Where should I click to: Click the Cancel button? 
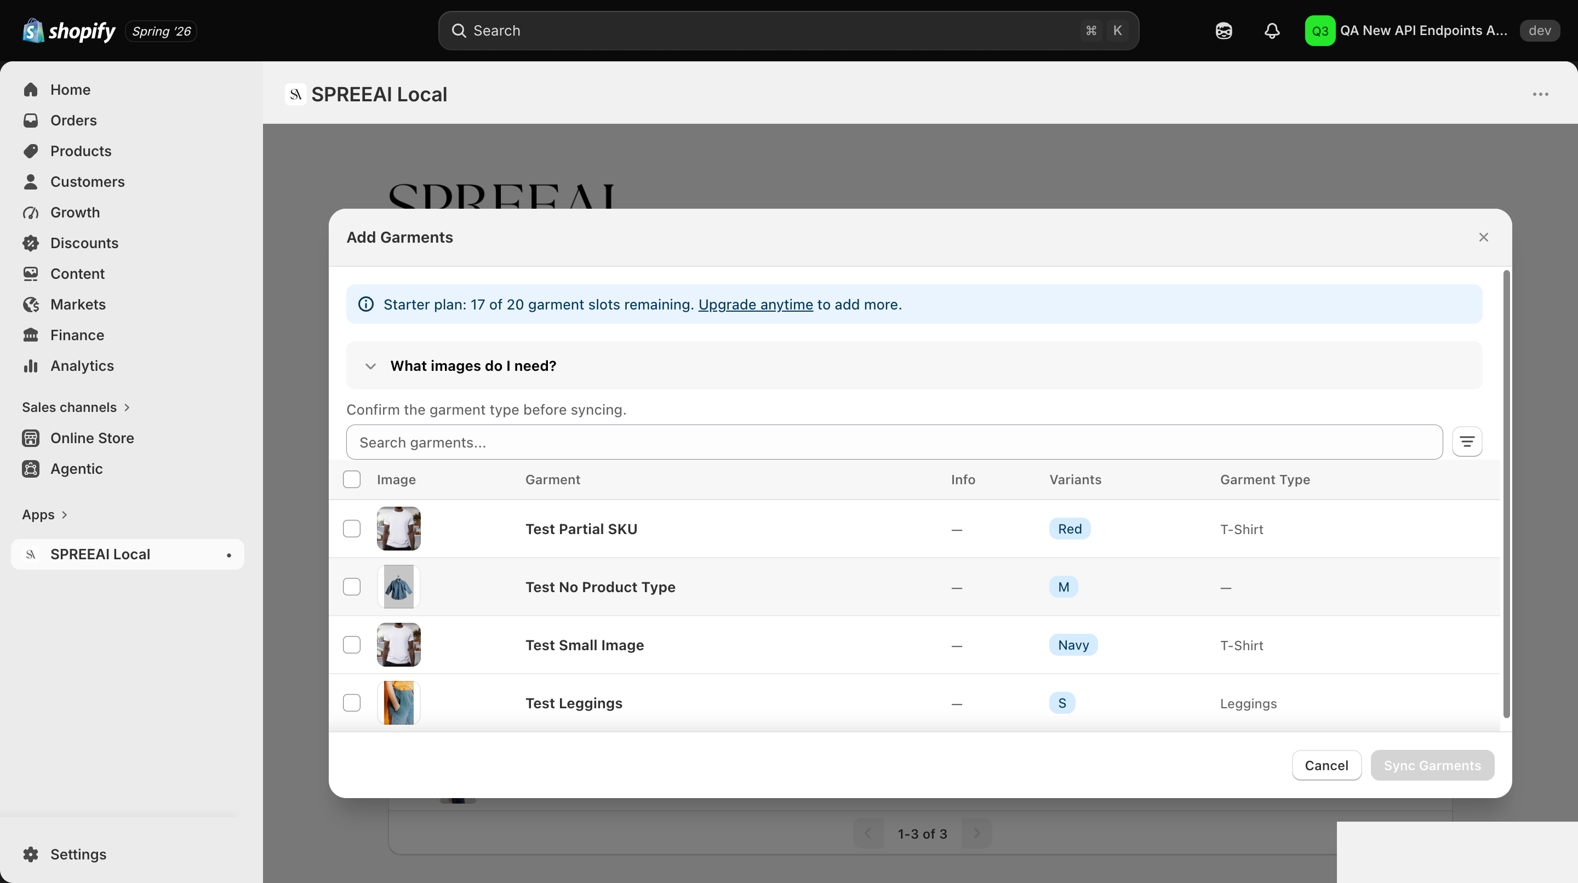[1326, 765]
